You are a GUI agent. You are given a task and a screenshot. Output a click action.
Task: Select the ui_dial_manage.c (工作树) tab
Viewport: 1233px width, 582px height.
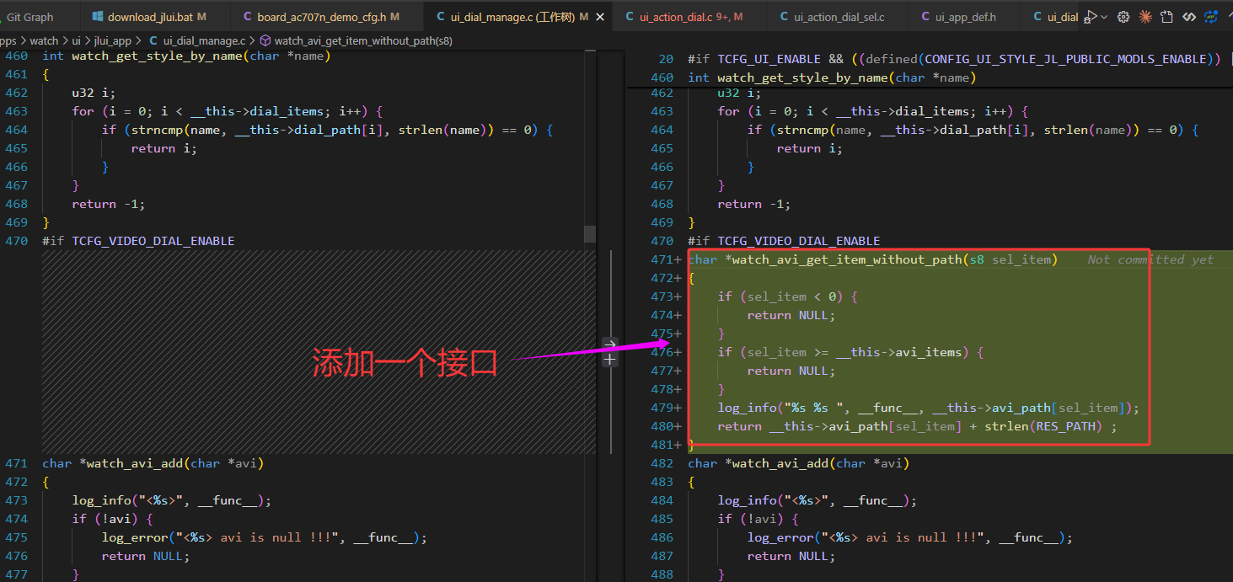[x=517, y=17]
